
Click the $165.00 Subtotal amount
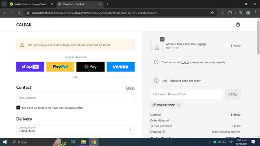pos(236,114)
